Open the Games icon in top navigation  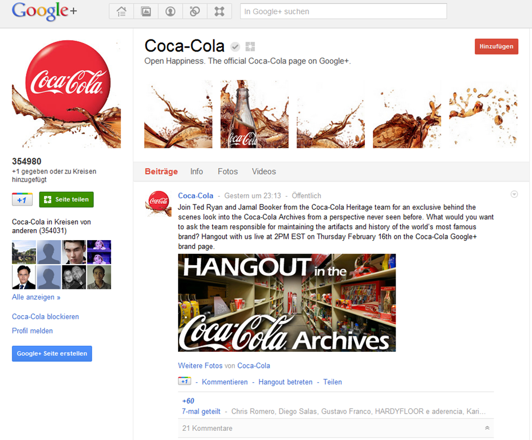pos(219,11)
